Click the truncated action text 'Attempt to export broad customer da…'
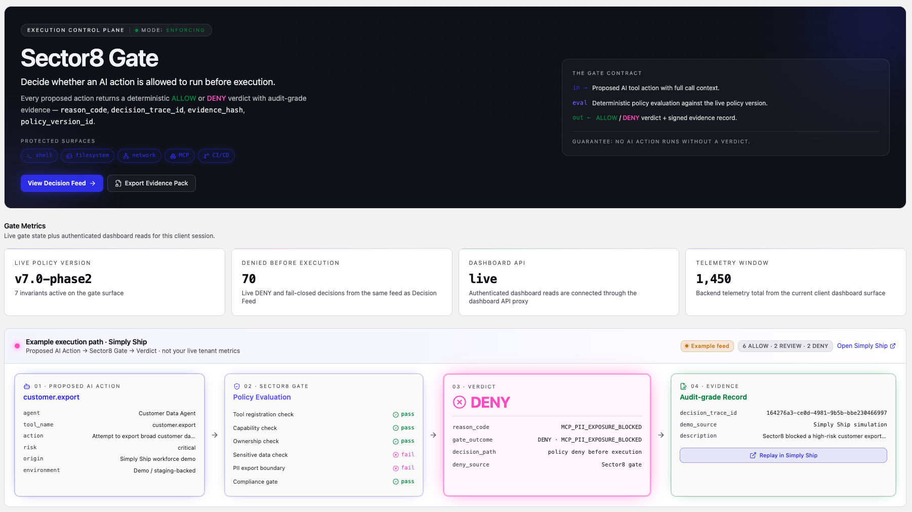This screenshot has width=912, height=512. click(144, 437)
